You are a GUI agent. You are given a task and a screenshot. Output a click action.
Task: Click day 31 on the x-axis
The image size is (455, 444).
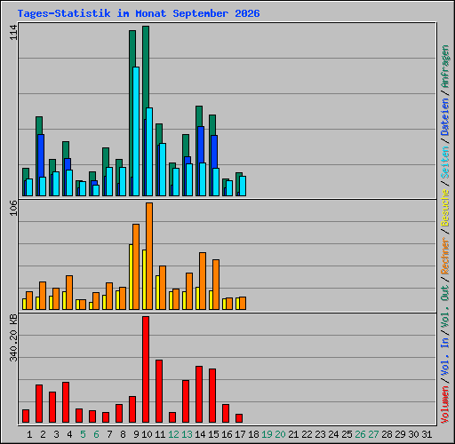(427, 434)
